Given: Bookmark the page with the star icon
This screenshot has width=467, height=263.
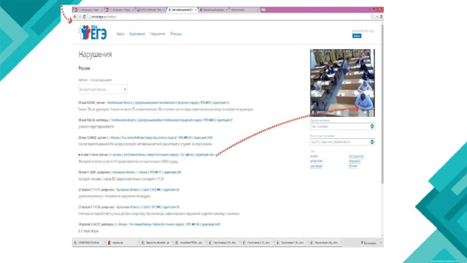Looking at the screenshot, I should click(x=372, y=17).
